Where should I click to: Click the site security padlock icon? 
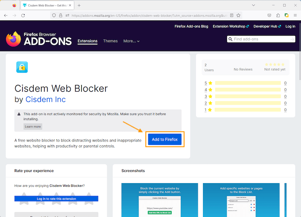point(61,15)
